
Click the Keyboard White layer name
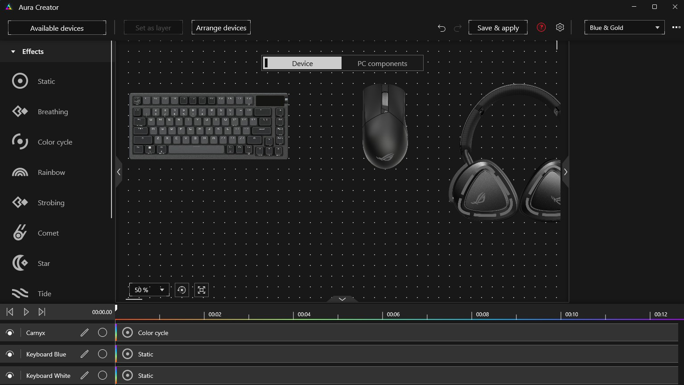48,376
